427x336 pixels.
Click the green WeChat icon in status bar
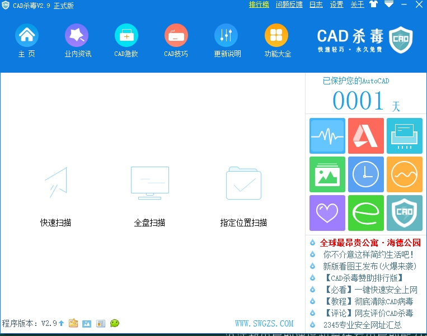(115, 323)
